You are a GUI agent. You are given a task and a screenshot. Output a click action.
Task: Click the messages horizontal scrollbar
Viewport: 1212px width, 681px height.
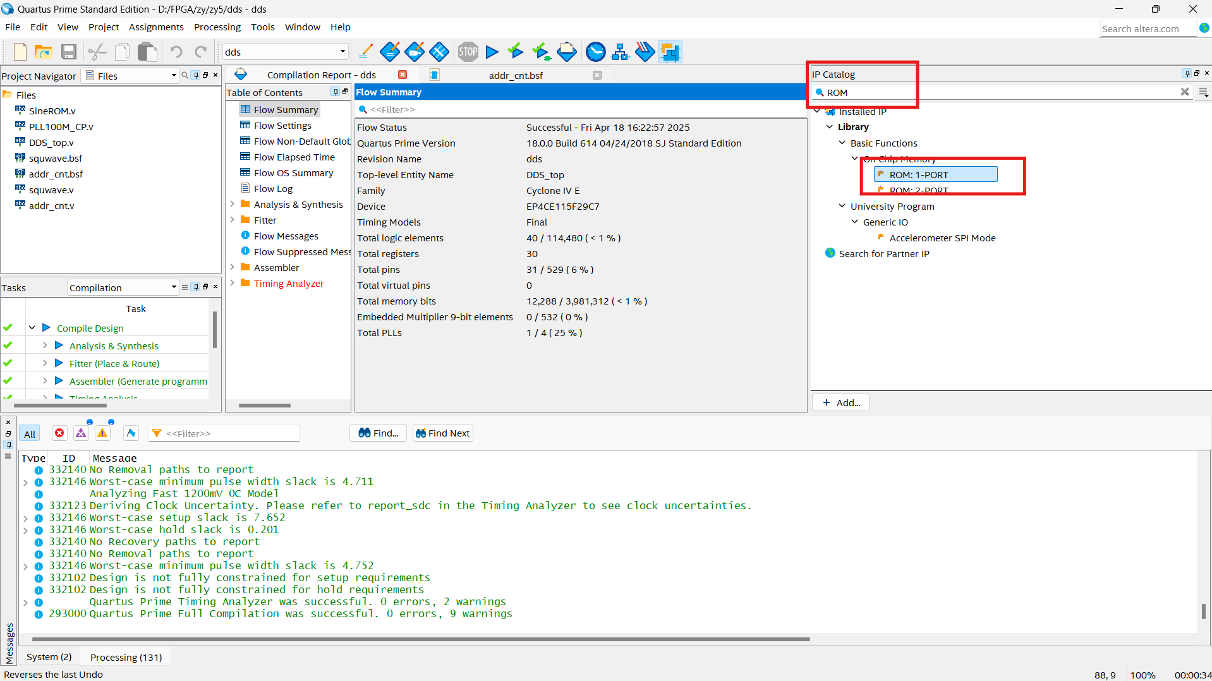click(421, 639)
